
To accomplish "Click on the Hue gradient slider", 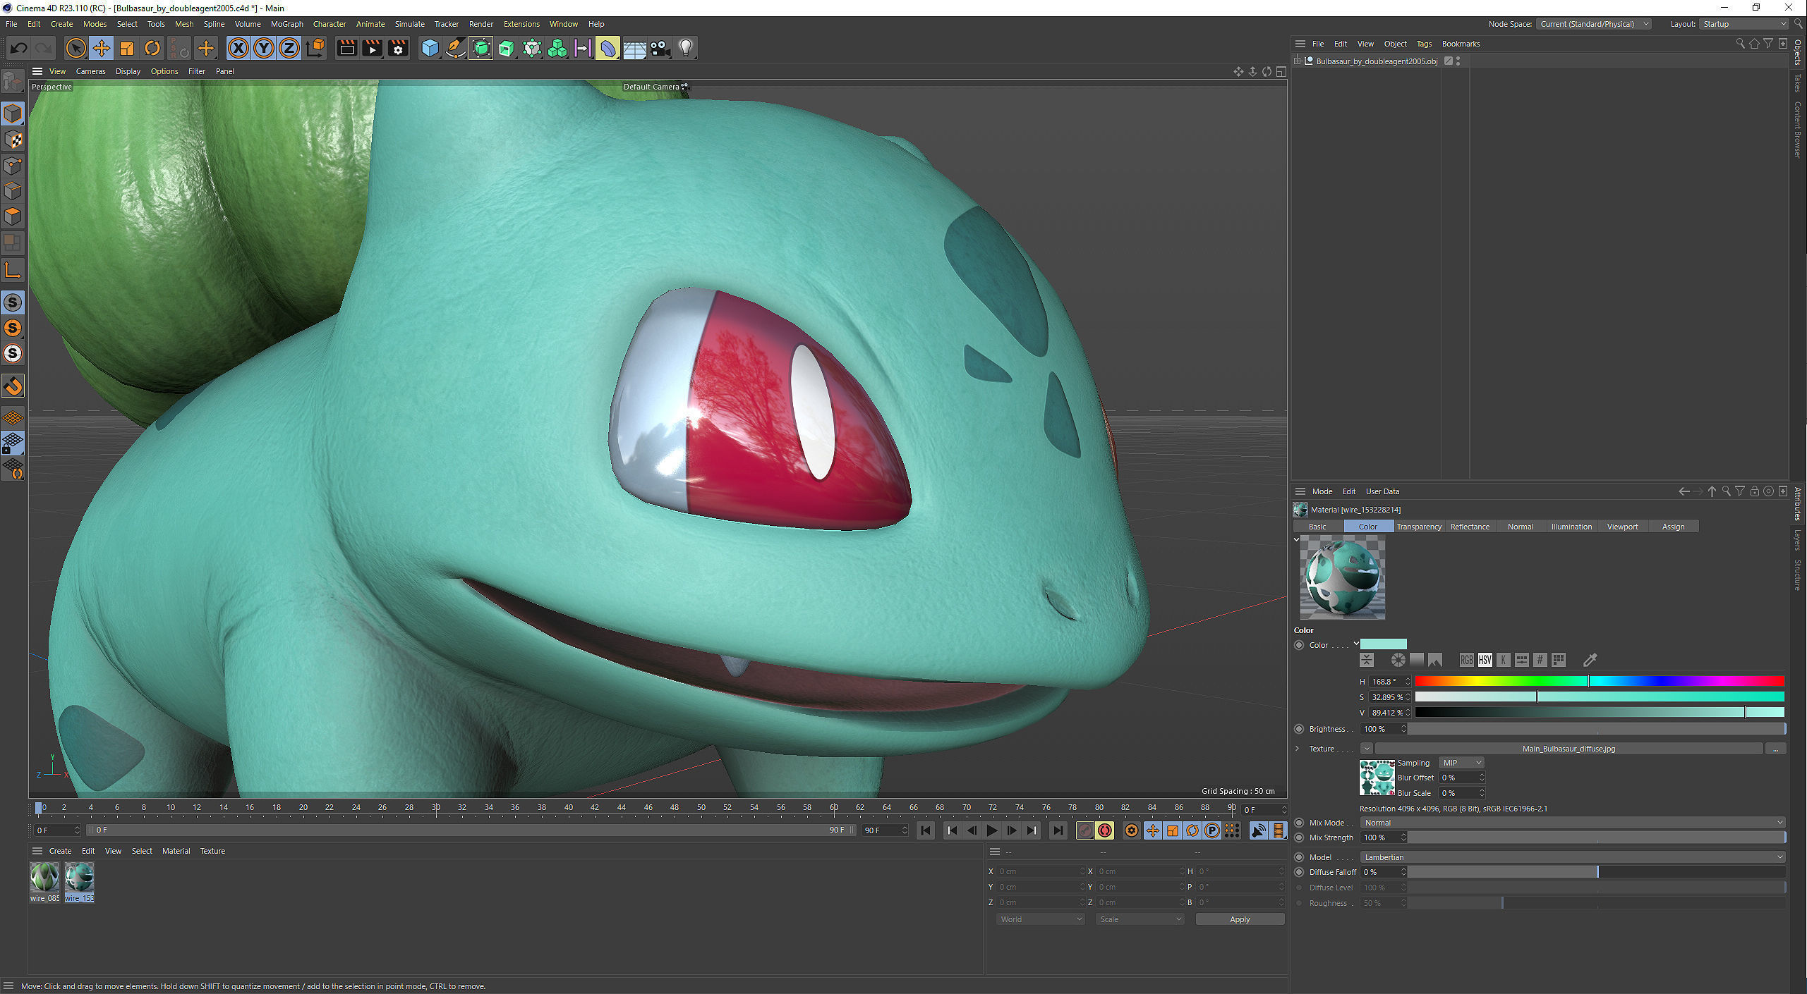I will point(1599,681).
